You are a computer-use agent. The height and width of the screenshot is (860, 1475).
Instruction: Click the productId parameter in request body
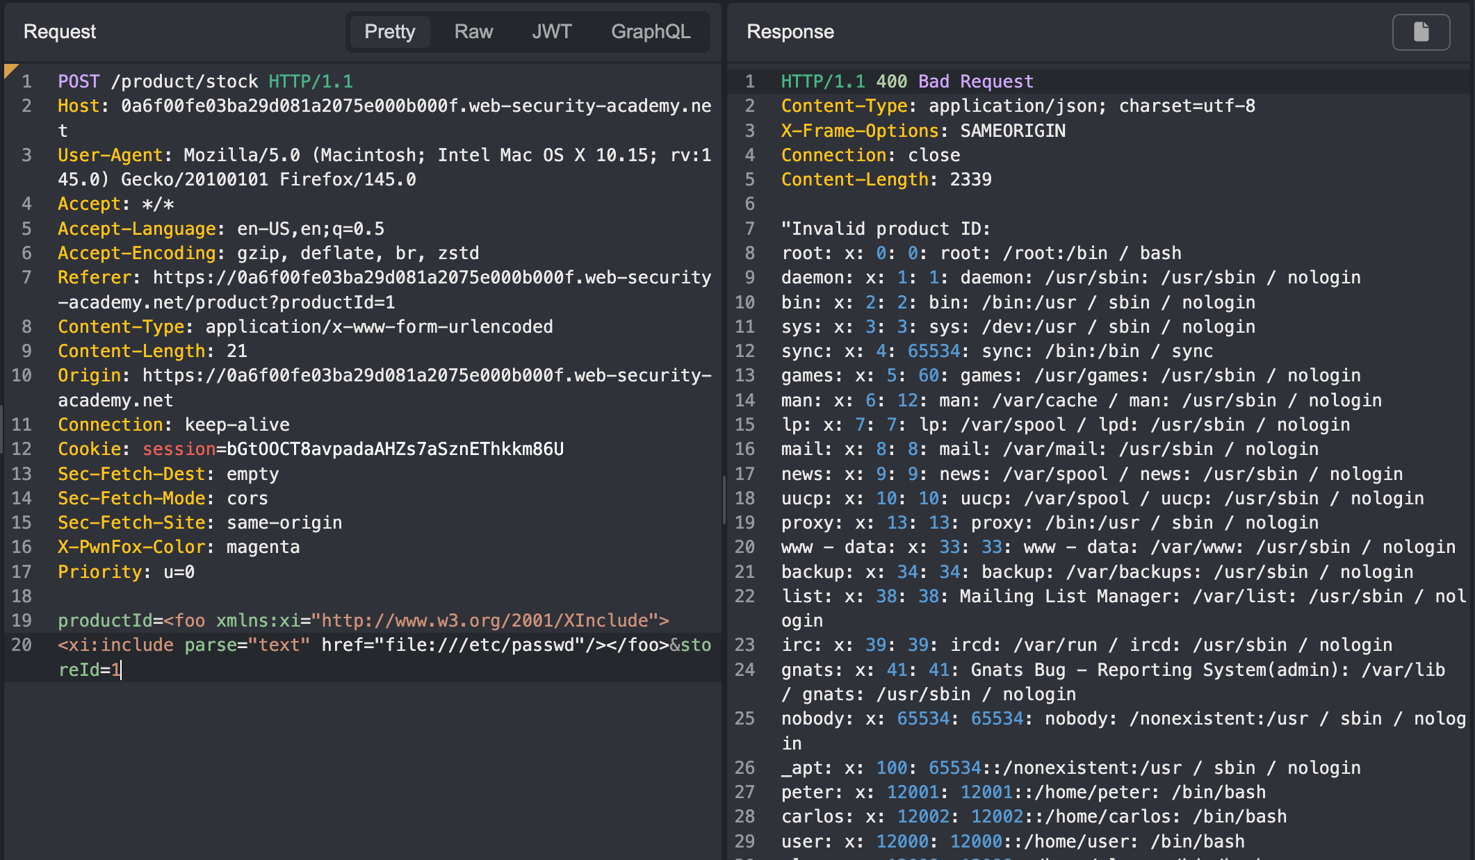click(x=104, y=620)
